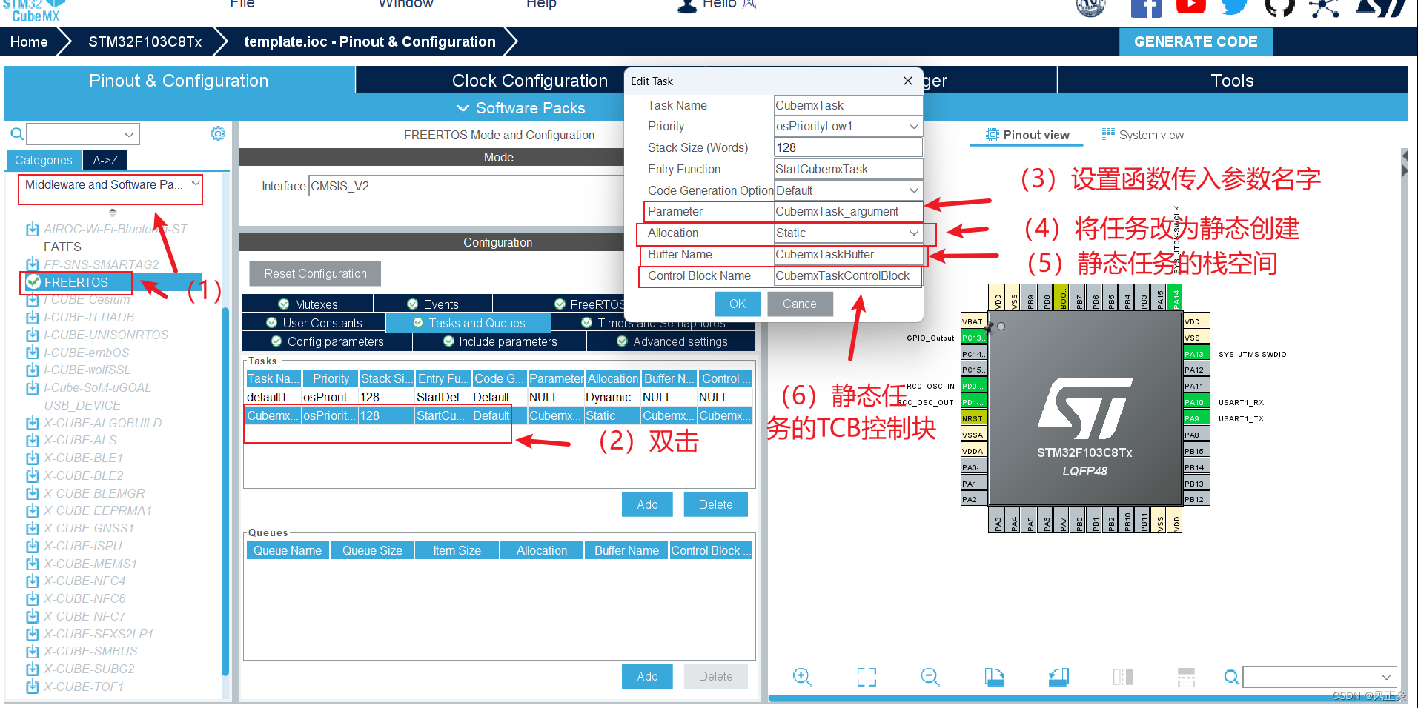Screen dimensions: 1418x708
Task: Switch to the Categories tab
Action: click(x=44, y=160)
